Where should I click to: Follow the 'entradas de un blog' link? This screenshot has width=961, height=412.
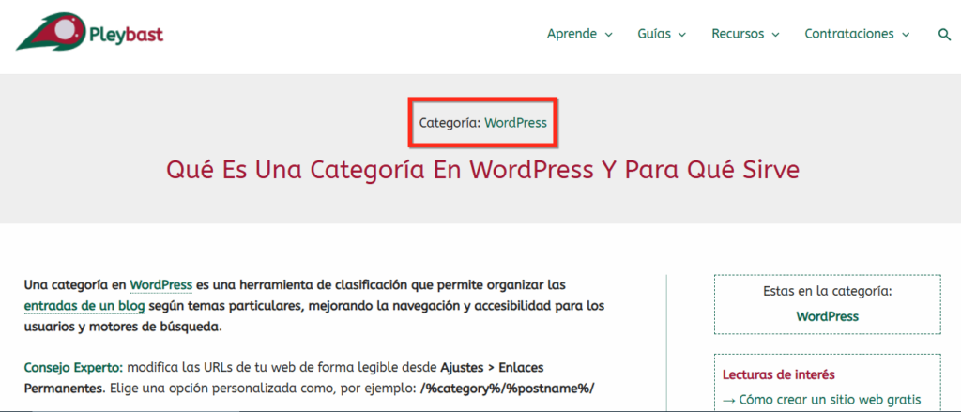coord(84,305)
